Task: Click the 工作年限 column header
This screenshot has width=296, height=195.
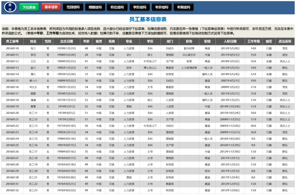Action: pos(254,41)
